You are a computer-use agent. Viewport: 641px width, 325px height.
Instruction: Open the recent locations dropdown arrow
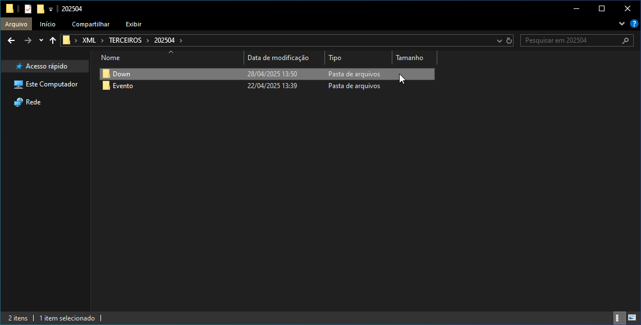click(41, 40)
